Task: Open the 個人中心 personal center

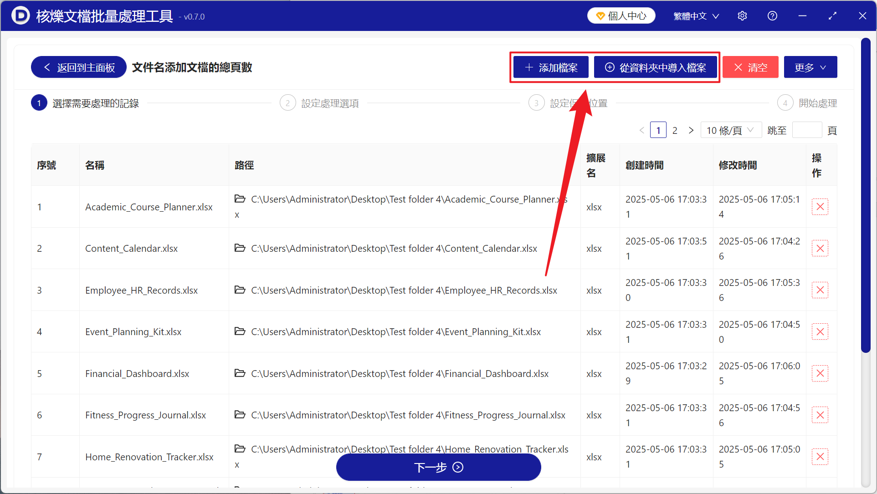Action: [621, 16]
